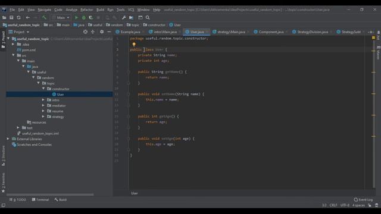The image size is (381, 214).
Task: Click the User breadcrumb below the editor
Action: coord(135,193)
